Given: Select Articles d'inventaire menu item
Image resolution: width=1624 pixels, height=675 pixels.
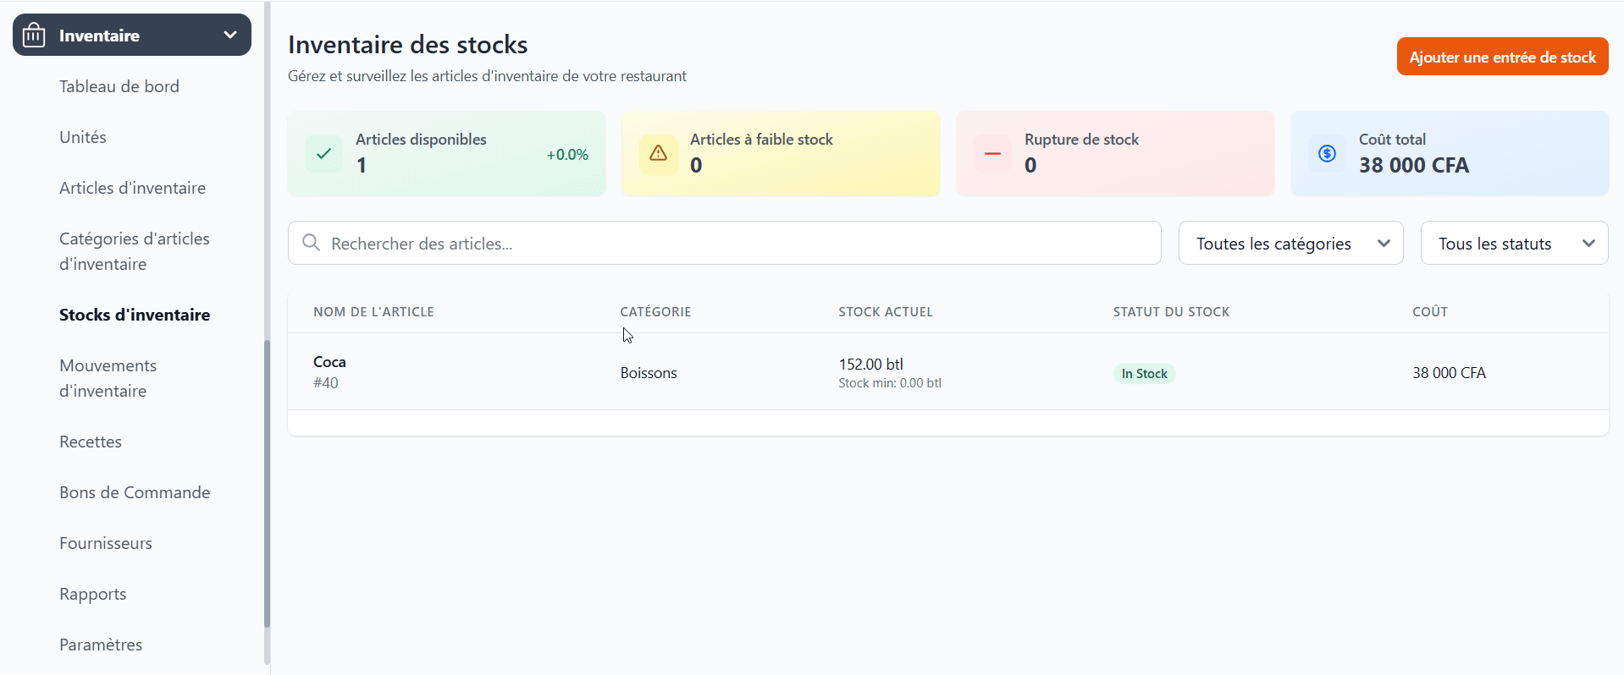Looking at the screenshot, I should pyautogui.click(x=132, y=188).
